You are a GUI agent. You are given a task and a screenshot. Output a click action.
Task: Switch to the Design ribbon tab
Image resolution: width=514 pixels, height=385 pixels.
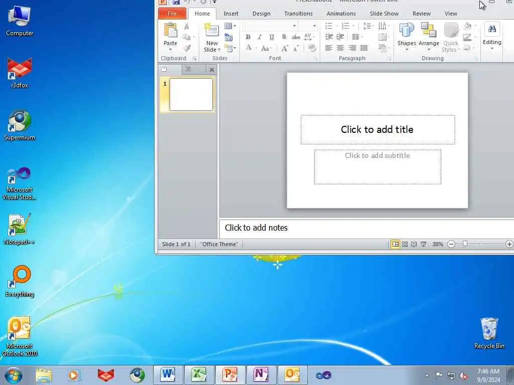(261, 14)
